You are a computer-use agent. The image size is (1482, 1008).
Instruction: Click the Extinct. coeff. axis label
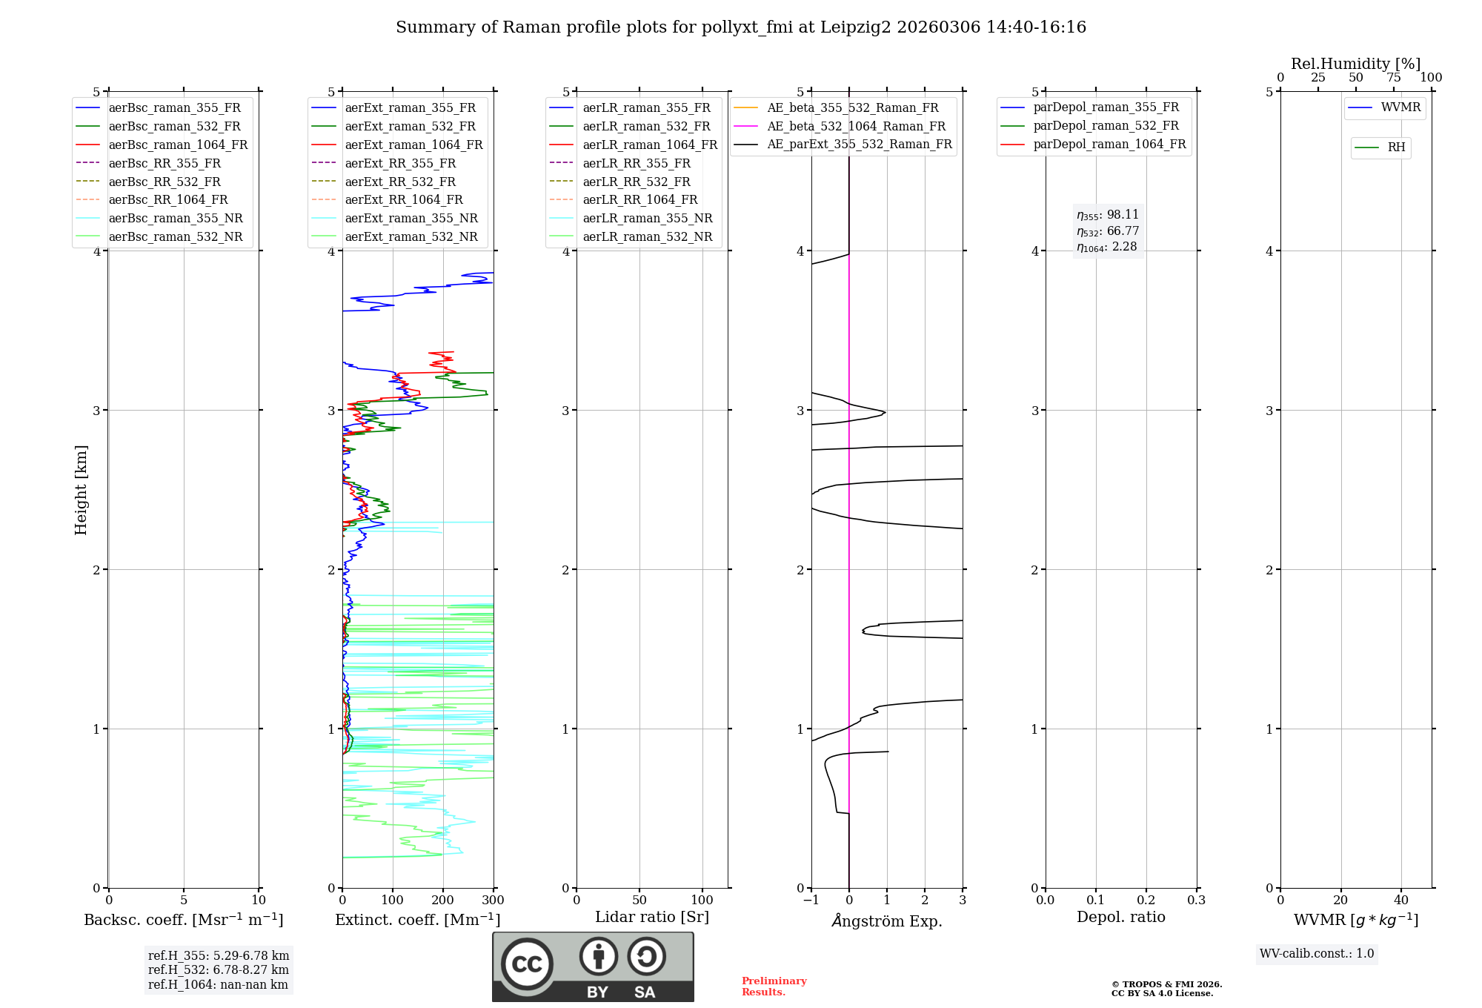pos(418,920)
